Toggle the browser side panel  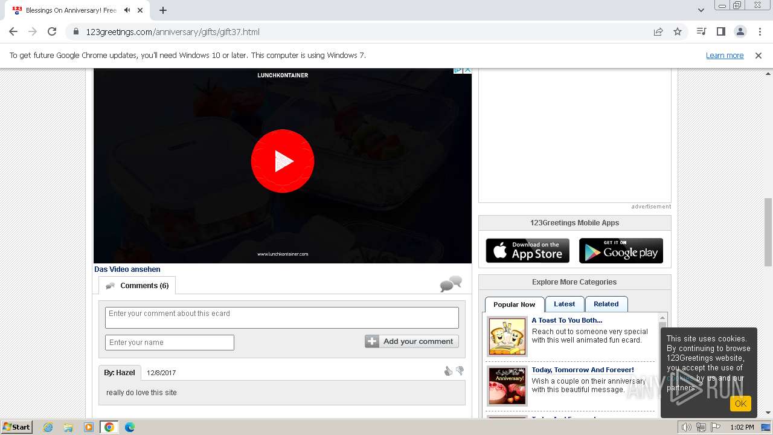coord(720,32)
